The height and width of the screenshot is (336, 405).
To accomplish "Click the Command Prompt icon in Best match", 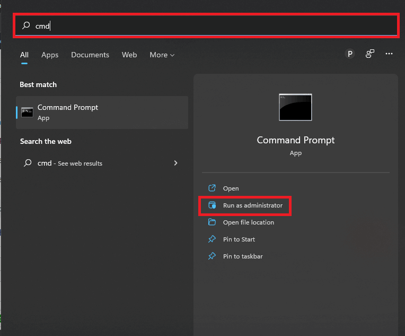I will click(27, 112).
